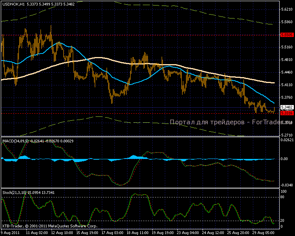The height and width of the screenshot is (236, 295).
Task: Click the Stochastic 80 level scale value
Action: pyautogui.click(x=283, y=197)
